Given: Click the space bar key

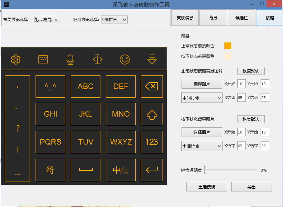Looking at the screenshot, I should [86, 170].
